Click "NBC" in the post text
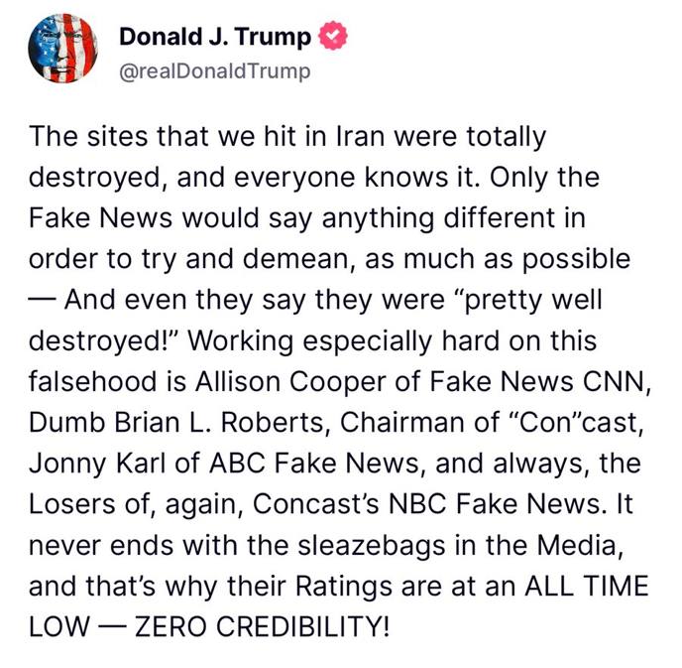The image size is (682, 668). (417, 504)
